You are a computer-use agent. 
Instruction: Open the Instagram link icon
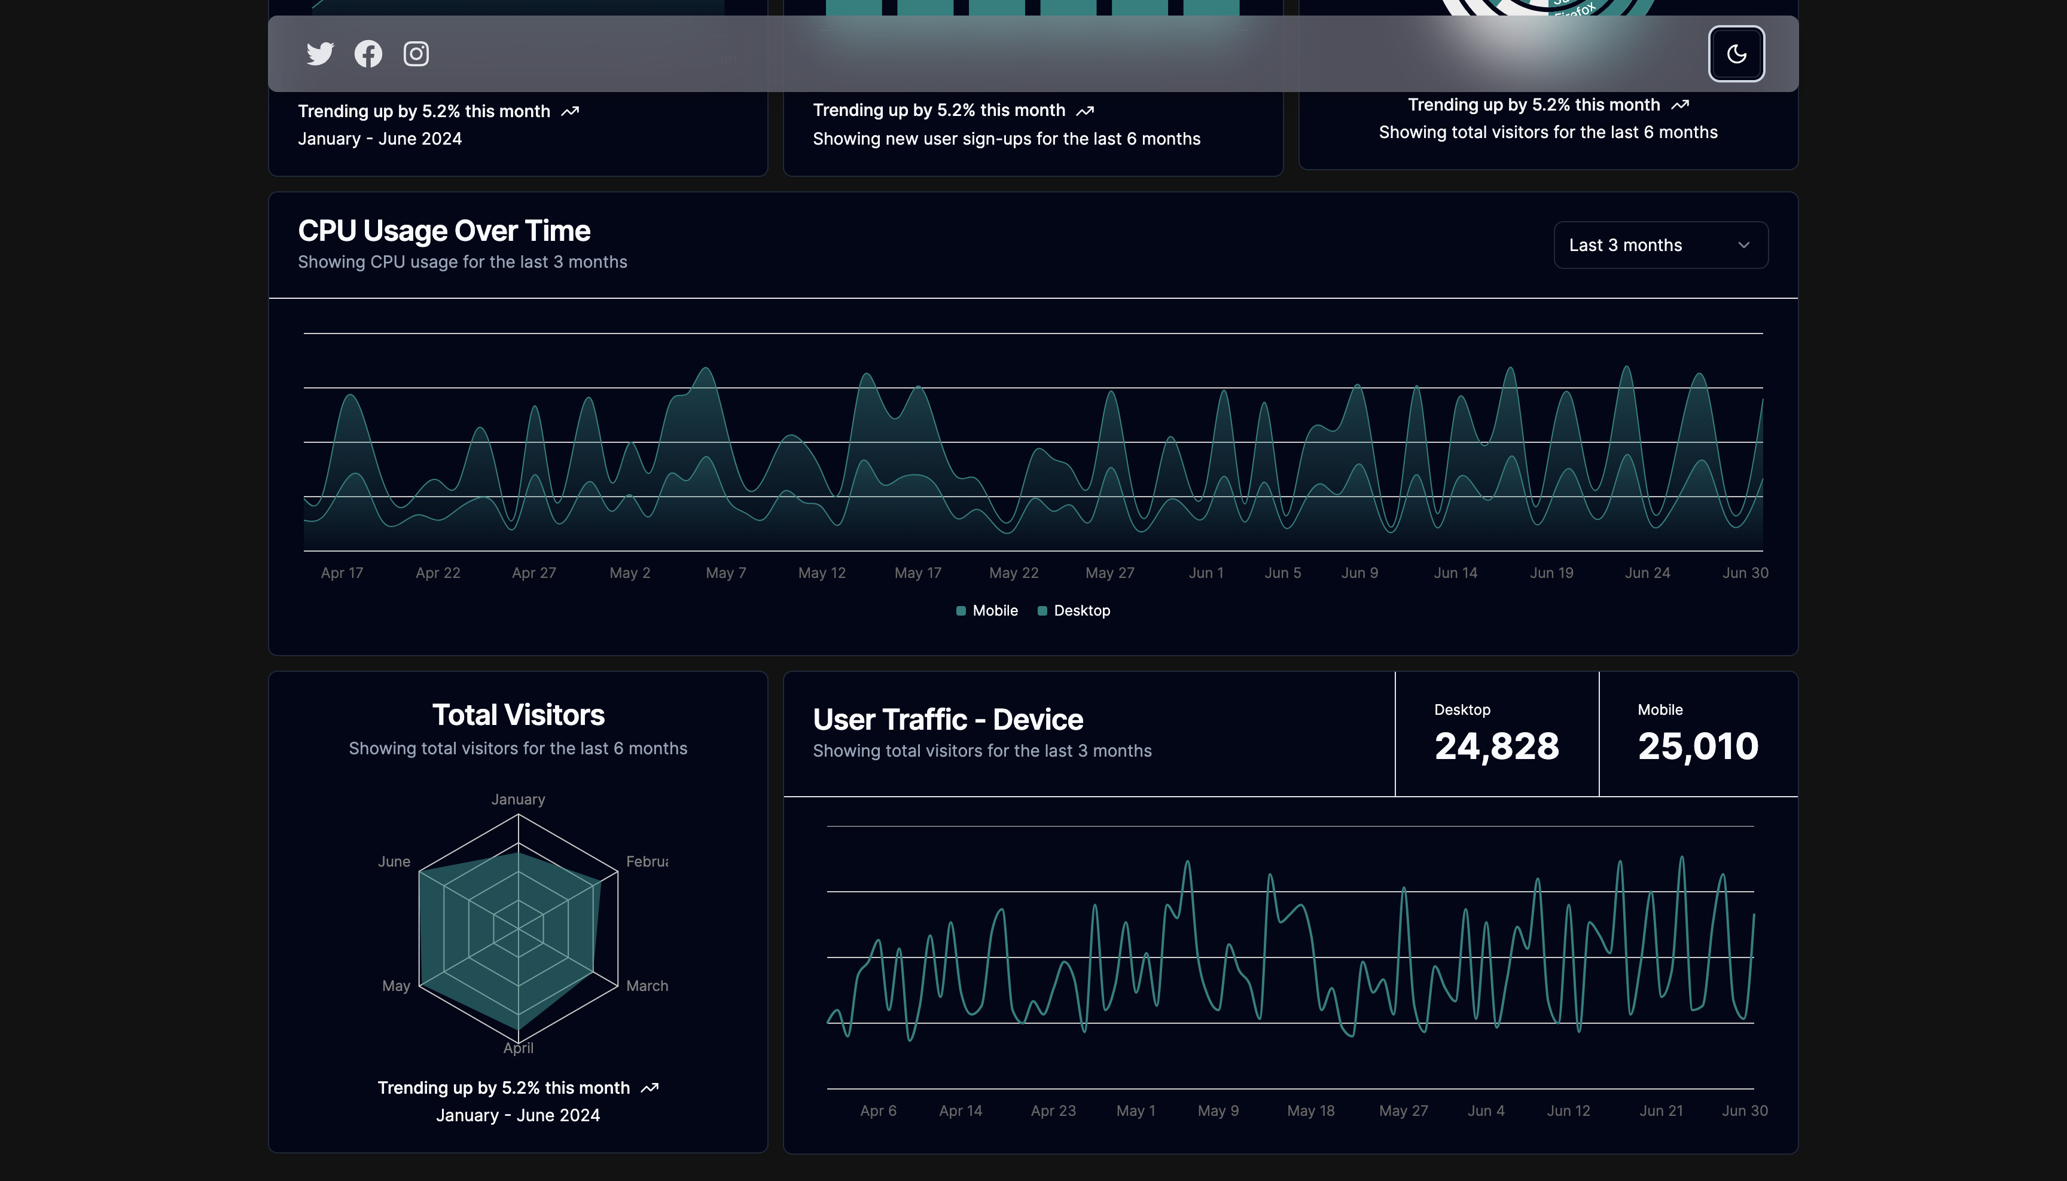pyautogui.click(x=416, y=54)
